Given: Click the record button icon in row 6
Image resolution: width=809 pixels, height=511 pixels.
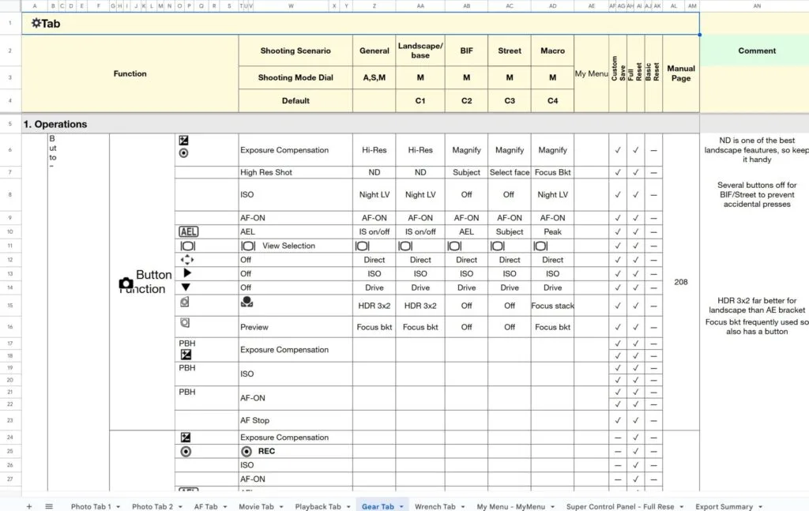Looking at the screenshot, I should pyautogui.click(x=183, y=153).
